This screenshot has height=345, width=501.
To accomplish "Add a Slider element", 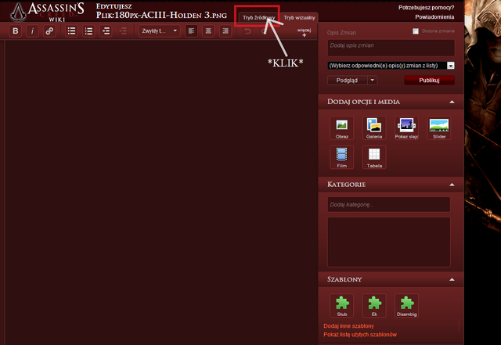I will [x=439, y=128].
